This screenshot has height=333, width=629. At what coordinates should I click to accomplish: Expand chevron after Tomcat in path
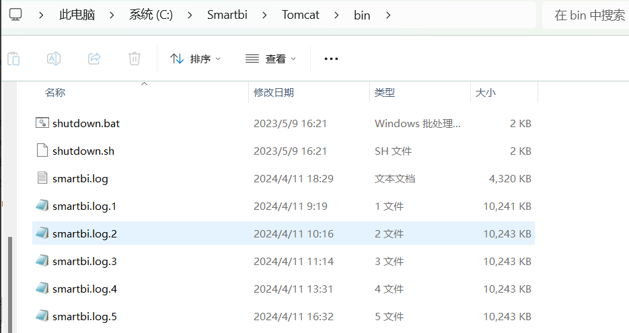tap(336, 15)
